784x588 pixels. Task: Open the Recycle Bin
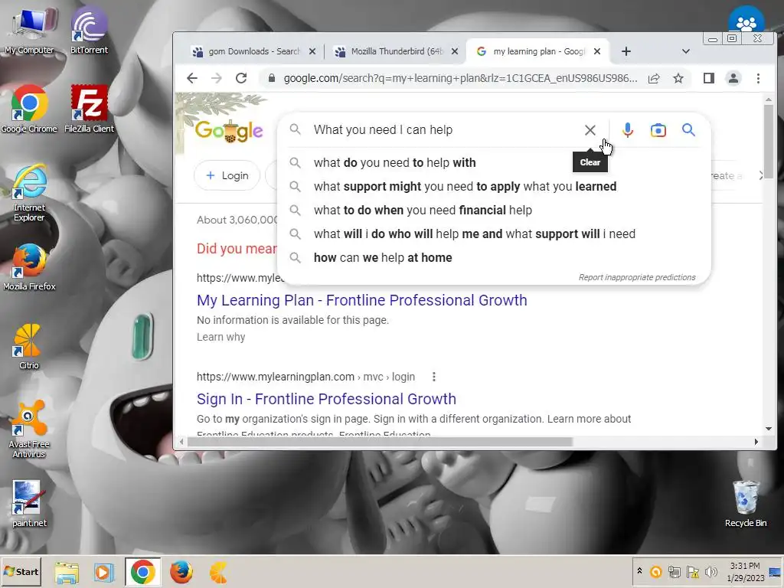pos(746,504)
